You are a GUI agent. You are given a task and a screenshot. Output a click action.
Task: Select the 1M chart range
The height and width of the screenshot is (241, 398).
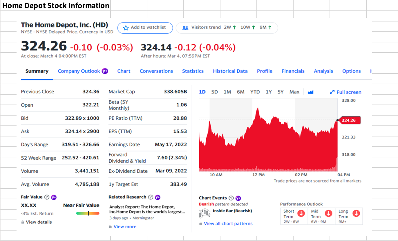click(x=227, y=92)
